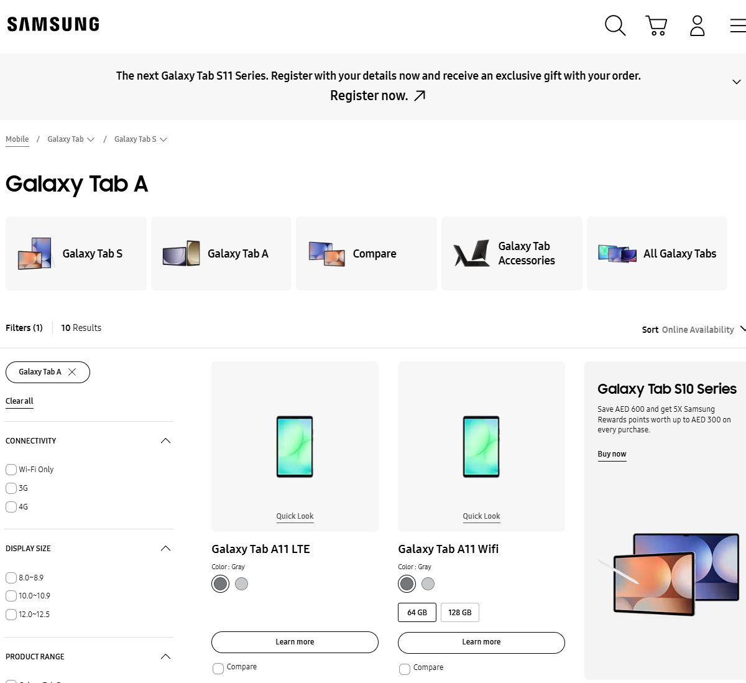
Task: Open the search magnifier icon
Action: coord(615,26)
